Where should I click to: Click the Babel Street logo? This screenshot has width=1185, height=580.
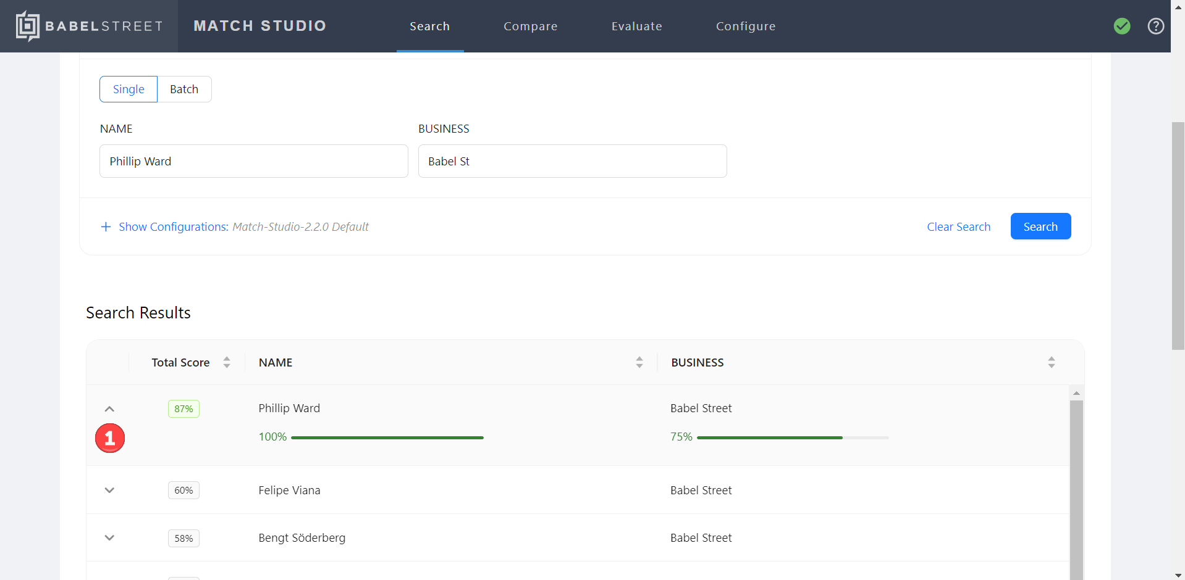click(90, 26)
